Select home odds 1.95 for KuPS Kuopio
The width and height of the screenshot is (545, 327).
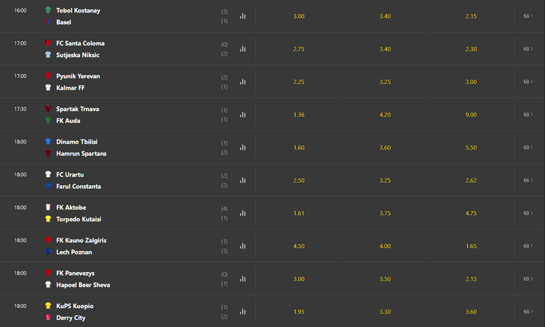pos(299,312)
